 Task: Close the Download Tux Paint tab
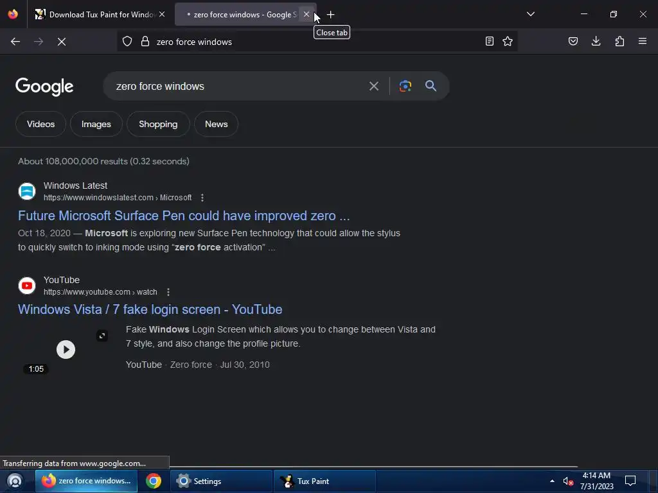[x=162, y=14]
